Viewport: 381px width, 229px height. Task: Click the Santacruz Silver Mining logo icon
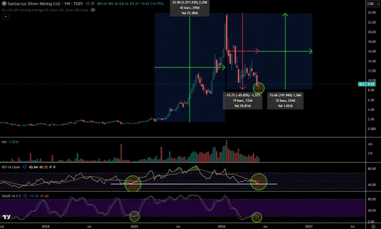(4, 4)
